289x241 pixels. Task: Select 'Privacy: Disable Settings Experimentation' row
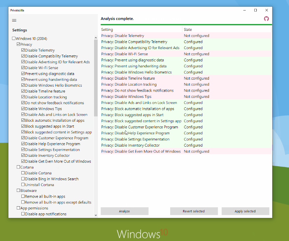(186, 139)
